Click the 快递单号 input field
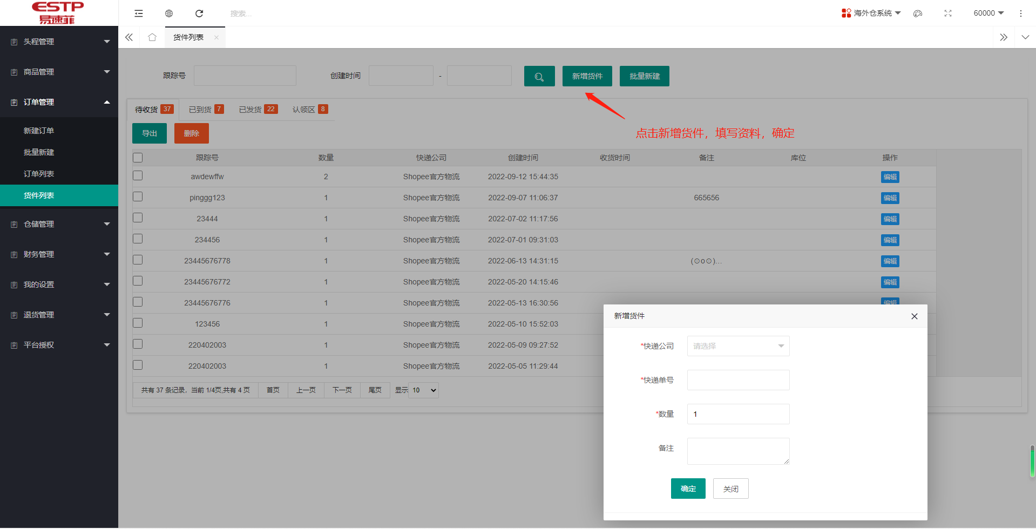 click(x=738, y=380)
